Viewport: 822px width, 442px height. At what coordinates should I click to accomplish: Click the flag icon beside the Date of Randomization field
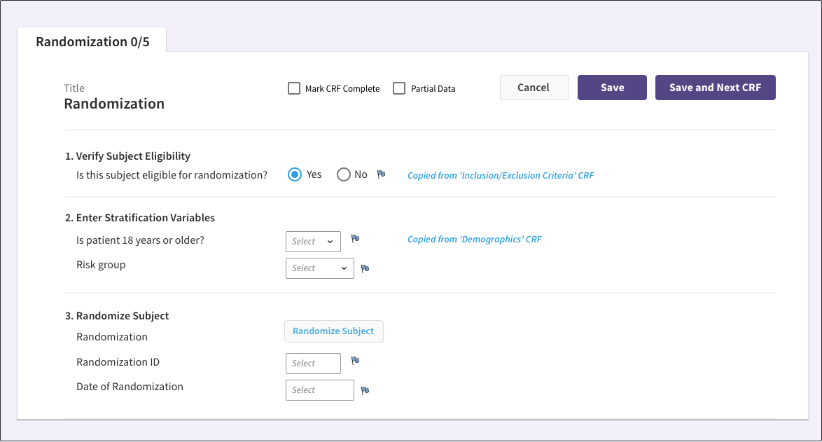tap(365, 390)
